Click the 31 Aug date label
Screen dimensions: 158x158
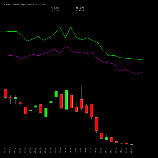point(66,150)
